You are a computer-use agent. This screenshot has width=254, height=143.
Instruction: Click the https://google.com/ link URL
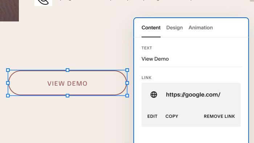[x=193, y=95]
